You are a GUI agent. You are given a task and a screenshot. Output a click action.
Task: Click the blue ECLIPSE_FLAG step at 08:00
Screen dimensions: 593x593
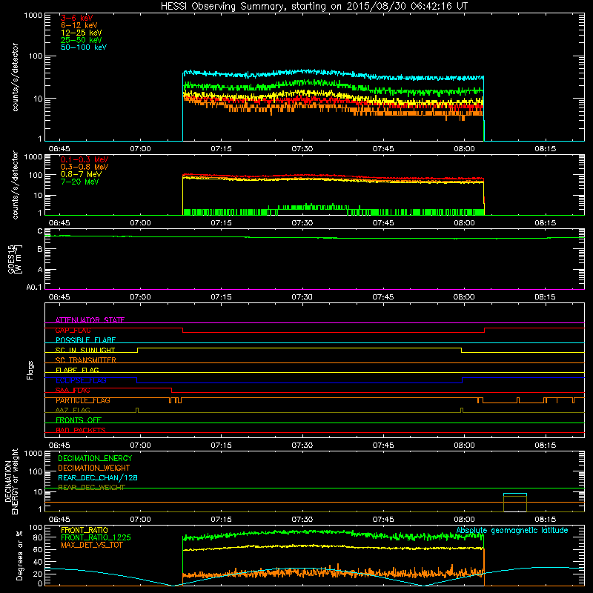462,380
